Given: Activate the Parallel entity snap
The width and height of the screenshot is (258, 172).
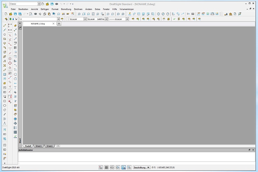Looking at the screenshot, I should (x=10, y=82).
